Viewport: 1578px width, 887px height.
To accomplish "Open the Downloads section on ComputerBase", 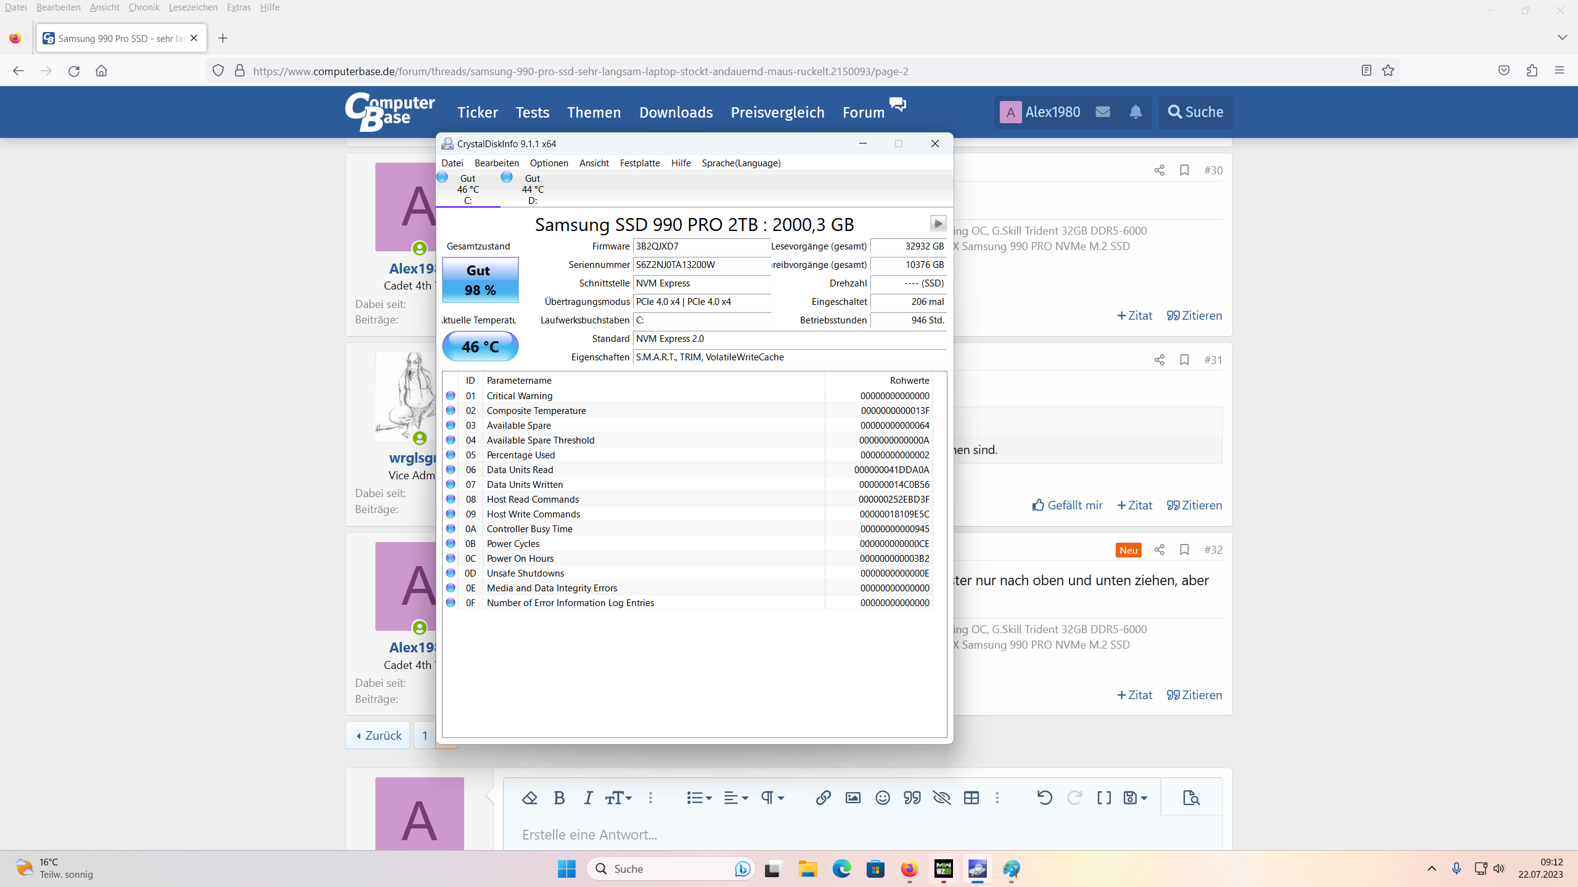I will pyautogui.click(x=676, y=112).
